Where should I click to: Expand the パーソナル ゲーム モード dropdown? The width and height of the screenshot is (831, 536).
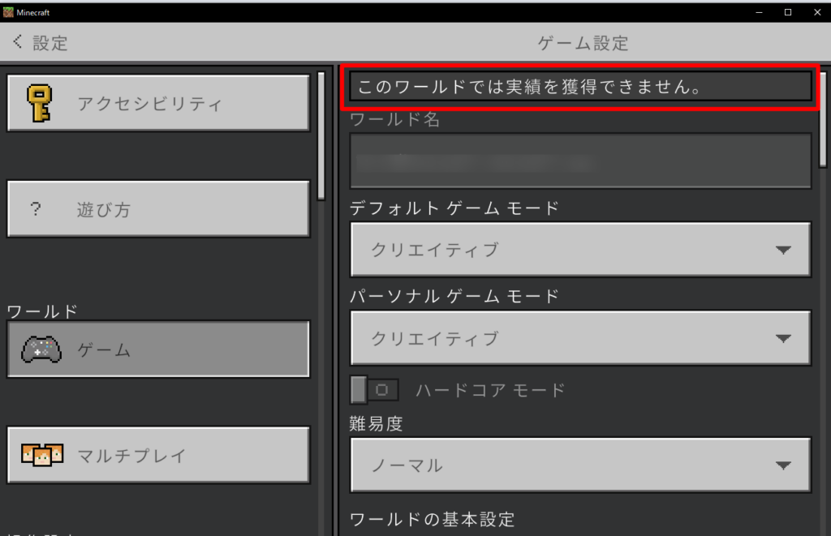[x=580, y=338]
